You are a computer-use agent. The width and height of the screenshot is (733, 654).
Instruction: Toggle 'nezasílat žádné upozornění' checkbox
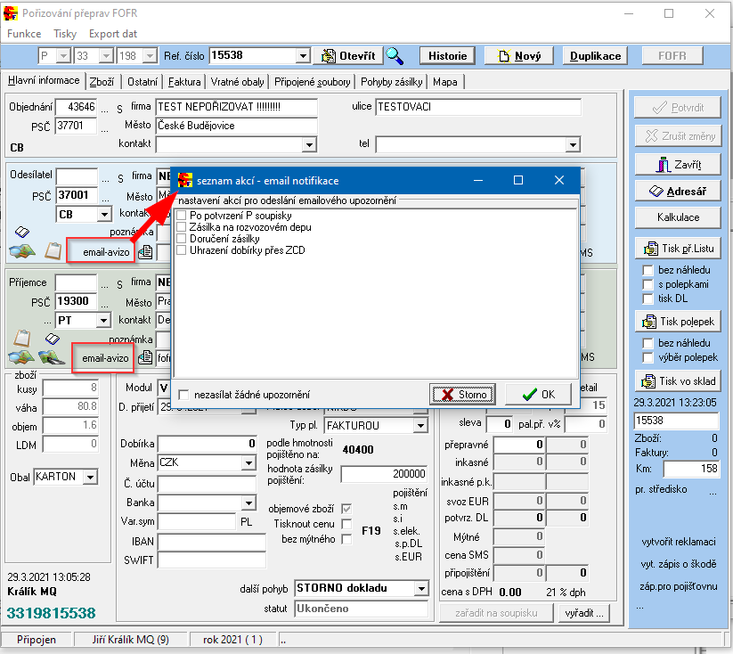pyautogui.click(x=183, y=395)
